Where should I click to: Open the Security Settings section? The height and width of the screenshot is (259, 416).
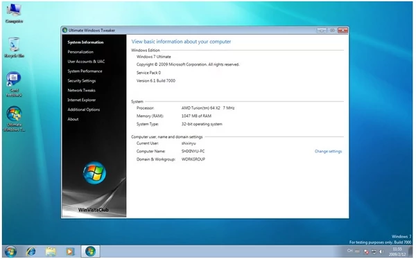tap(81, 81)
